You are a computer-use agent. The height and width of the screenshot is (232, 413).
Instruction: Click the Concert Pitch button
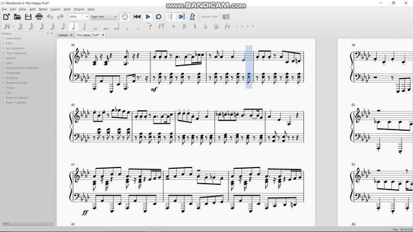(x=209, y=17)
